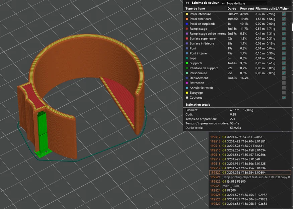Click the Durée column header
The height and width of the screenshot is (209, 293).
click(x=232, y=9)
